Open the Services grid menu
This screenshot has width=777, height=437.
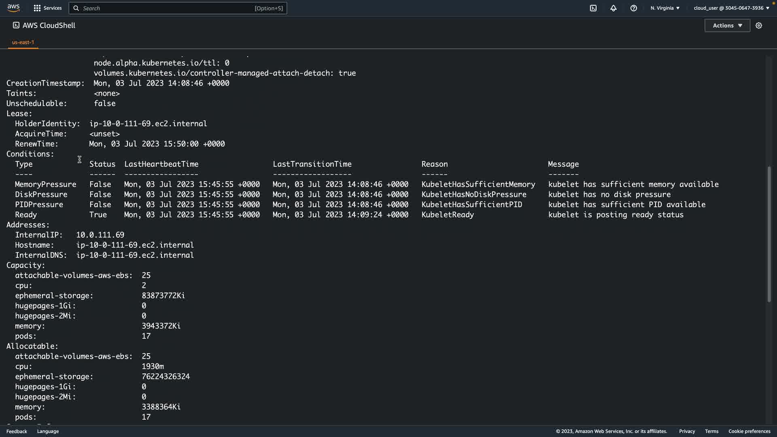[x=47, y=8]
